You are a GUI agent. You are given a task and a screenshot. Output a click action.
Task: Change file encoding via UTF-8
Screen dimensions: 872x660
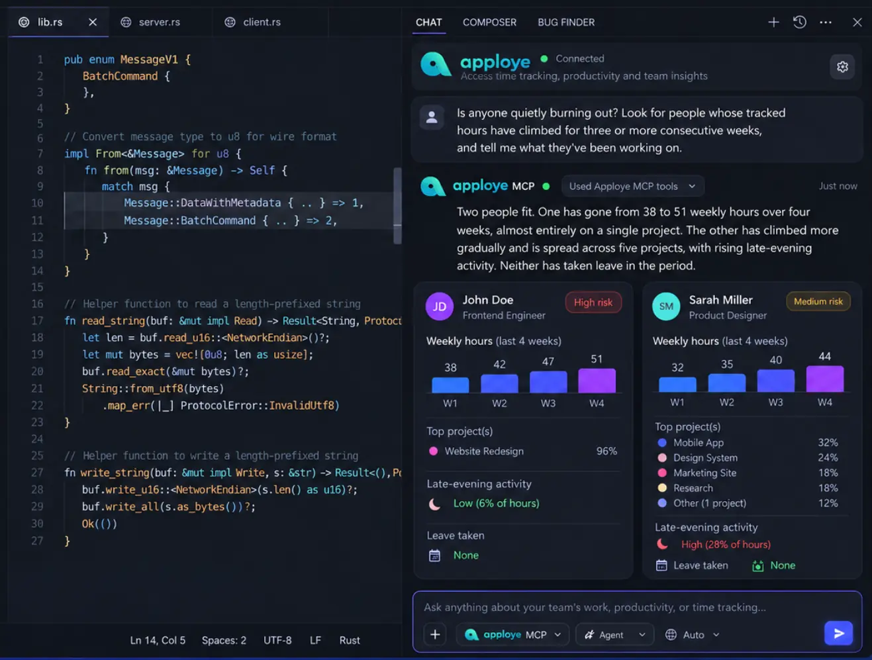click(277, 641)
